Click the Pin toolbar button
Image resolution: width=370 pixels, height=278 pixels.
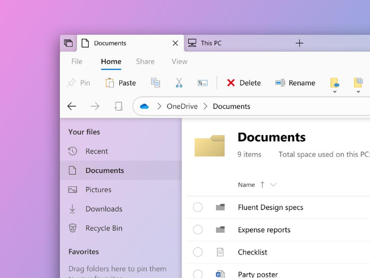(x=79, y=83)
